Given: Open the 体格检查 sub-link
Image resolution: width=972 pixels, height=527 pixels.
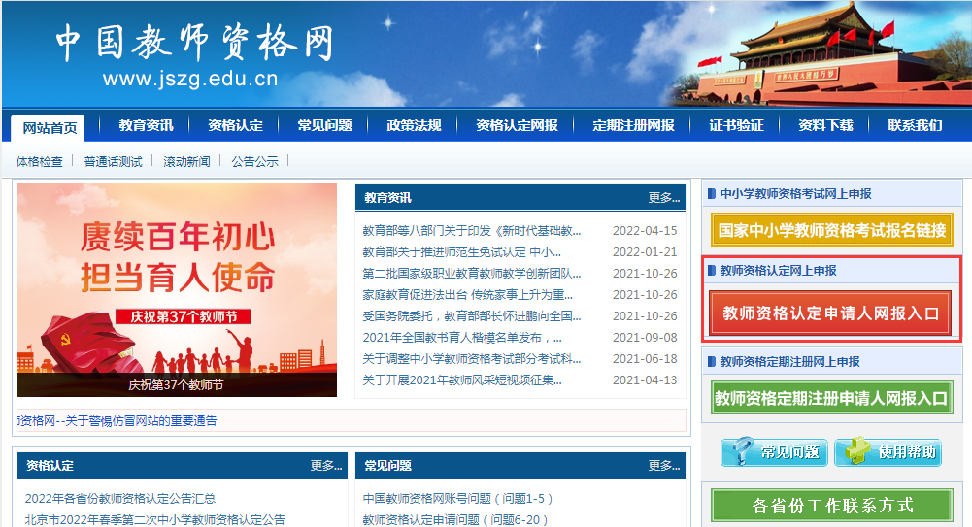Looking at the screenshot, I should 39,162.
